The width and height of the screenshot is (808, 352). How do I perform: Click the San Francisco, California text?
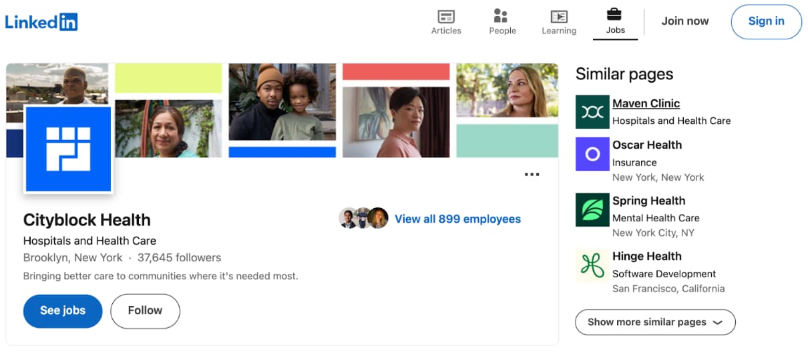click(668, 289)
